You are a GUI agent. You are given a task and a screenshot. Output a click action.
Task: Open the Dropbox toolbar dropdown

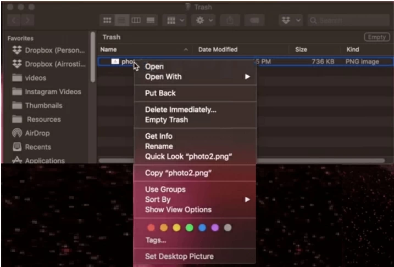pyautogui.click(x=291, y=20)
